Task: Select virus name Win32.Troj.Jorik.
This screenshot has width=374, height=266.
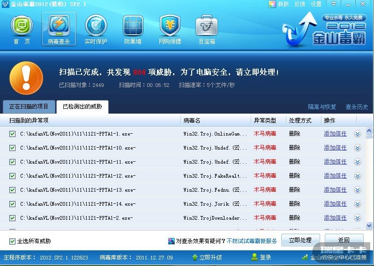Action: pyautogui.click(x=215, y=204)
